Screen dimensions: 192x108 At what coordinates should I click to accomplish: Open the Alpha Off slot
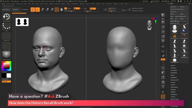pyautogui.click(x=6, y=37)
